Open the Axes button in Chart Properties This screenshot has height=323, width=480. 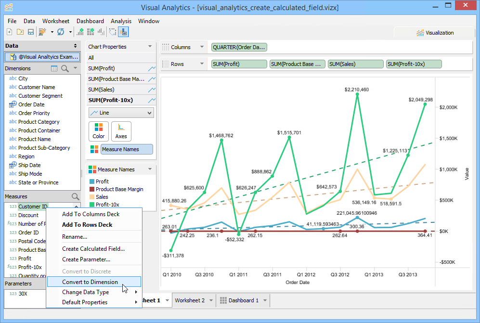[x=121, y=131]
